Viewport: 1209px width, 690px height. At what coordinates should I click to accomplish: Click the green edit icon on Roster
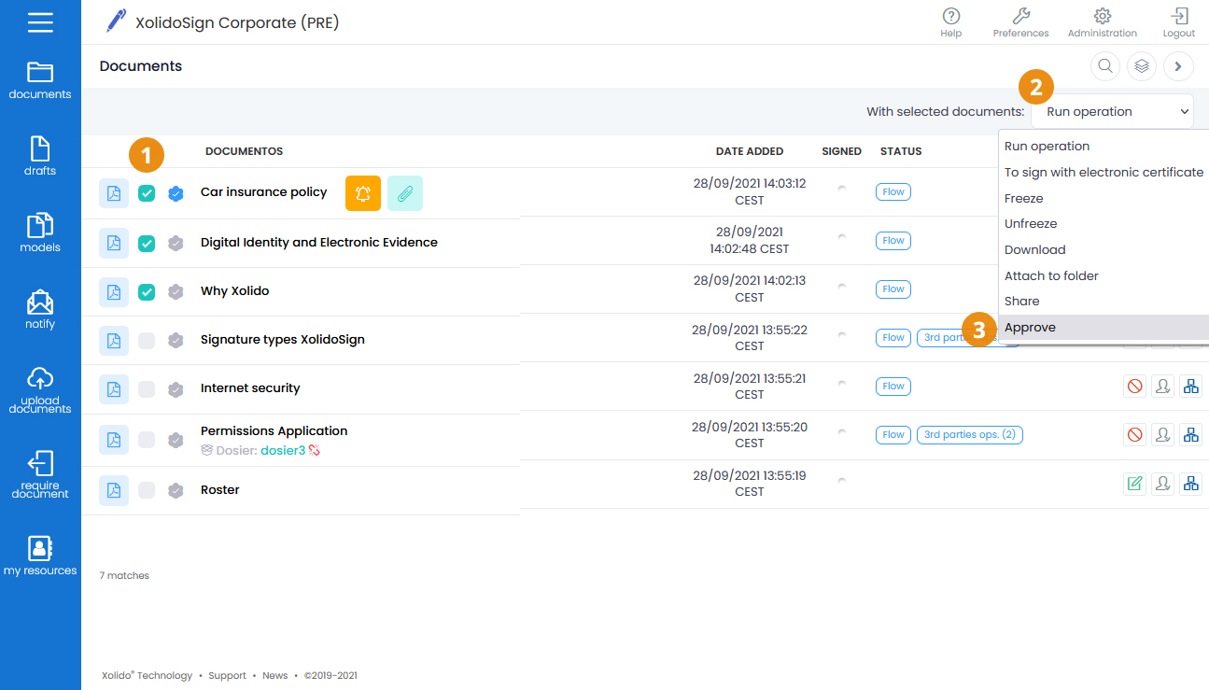click(x=1135, y=483)
